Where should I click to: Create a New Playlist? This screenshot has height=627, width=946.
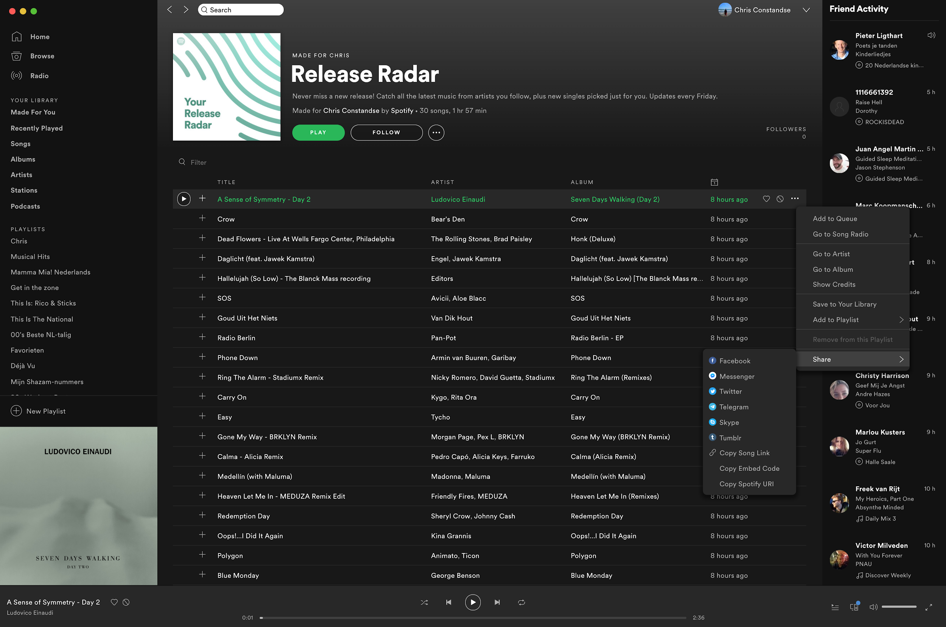(x=38, y=411)
